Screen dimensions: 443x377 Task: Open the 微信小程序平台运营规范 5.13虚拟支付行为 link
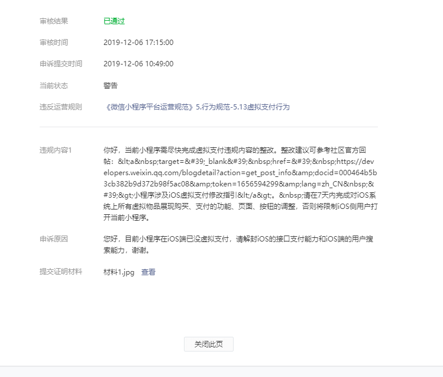[196, 107]
